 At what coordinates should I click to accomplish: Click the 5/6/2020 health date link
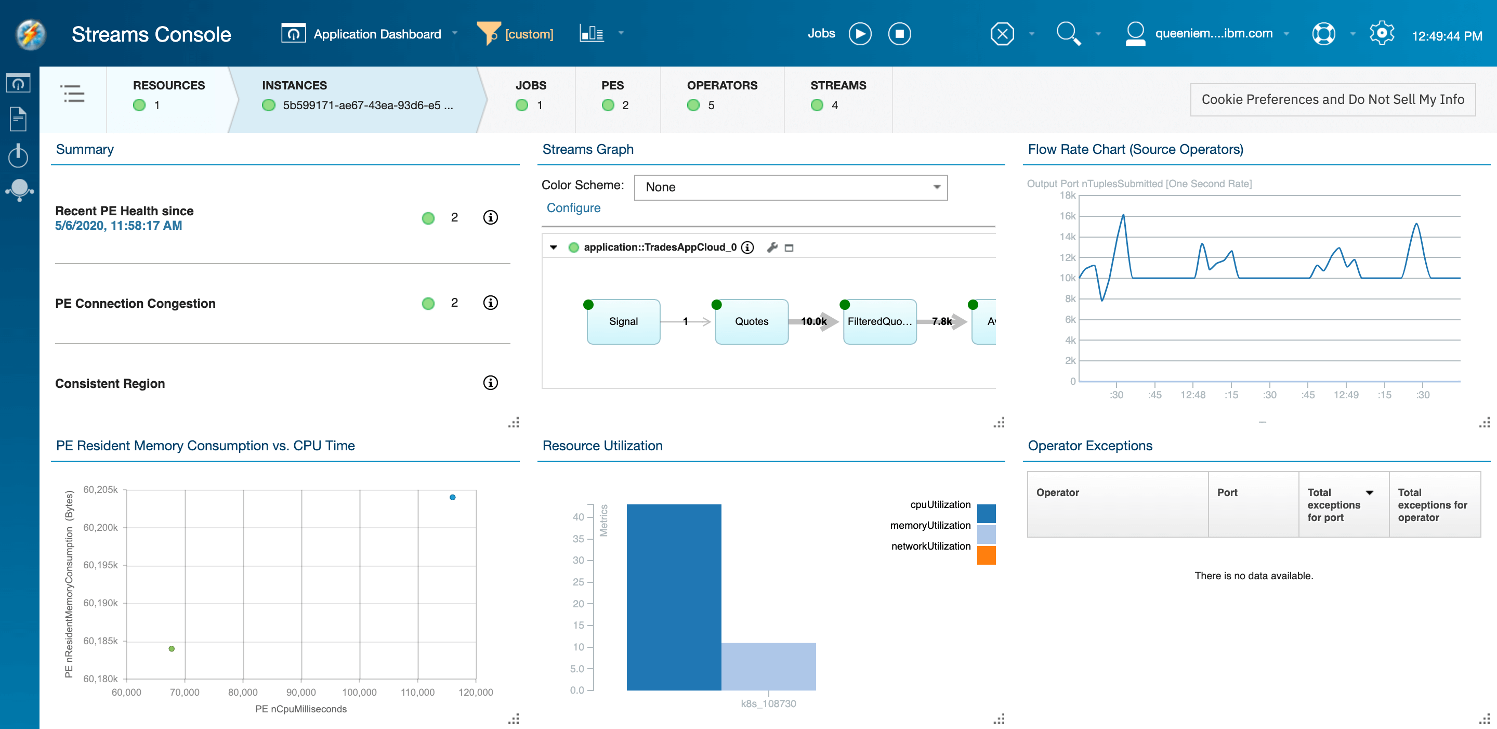(x=119, y=226)
